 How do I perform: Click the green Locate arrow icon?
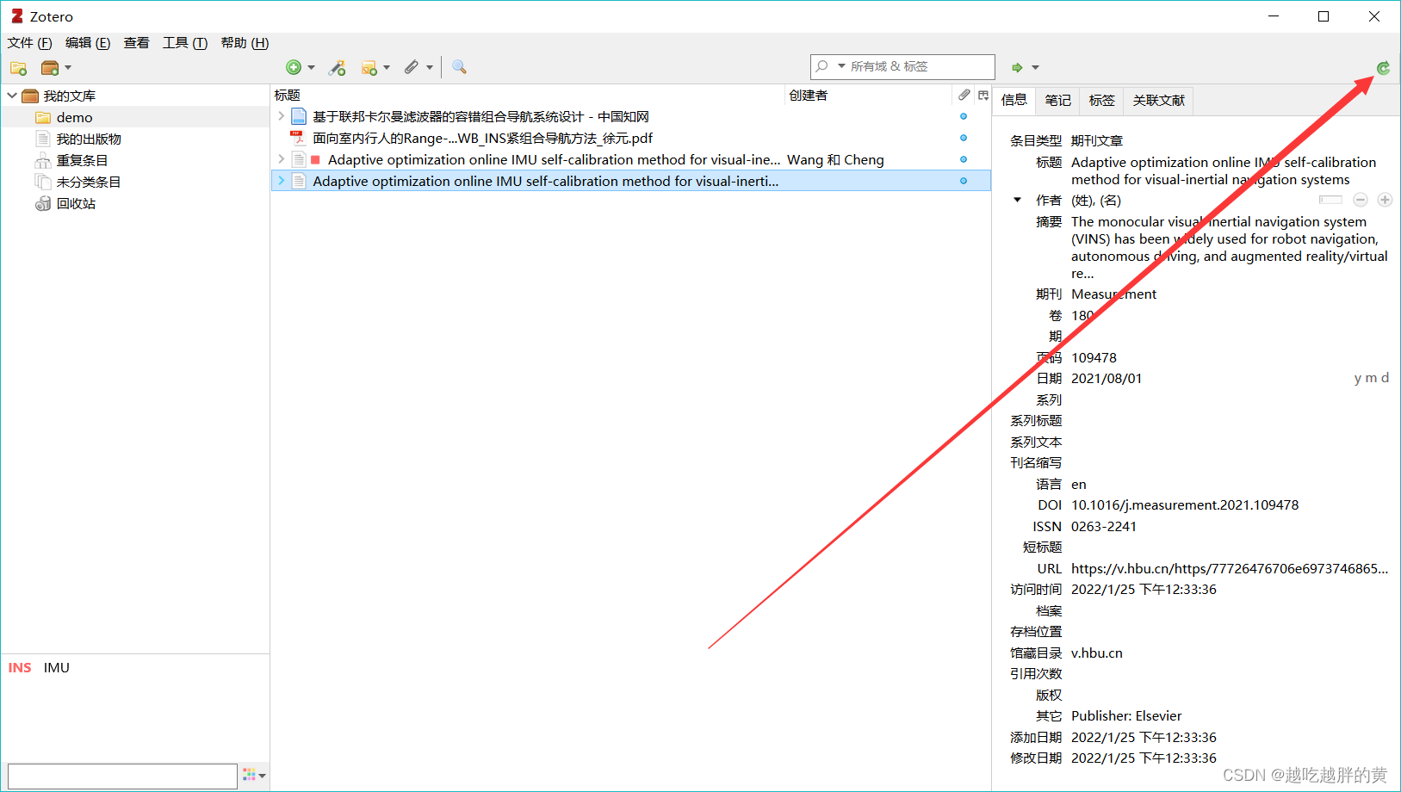click(1017, 67)
